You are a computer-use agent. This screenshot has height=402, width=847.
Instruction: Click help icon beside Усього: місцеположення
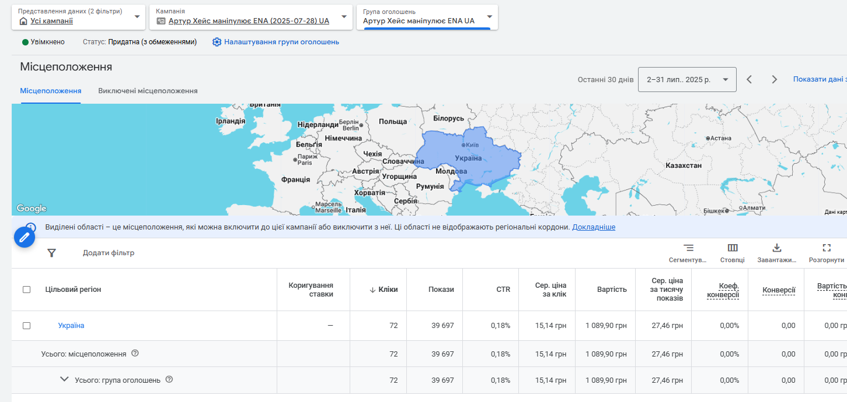(135, 353)
